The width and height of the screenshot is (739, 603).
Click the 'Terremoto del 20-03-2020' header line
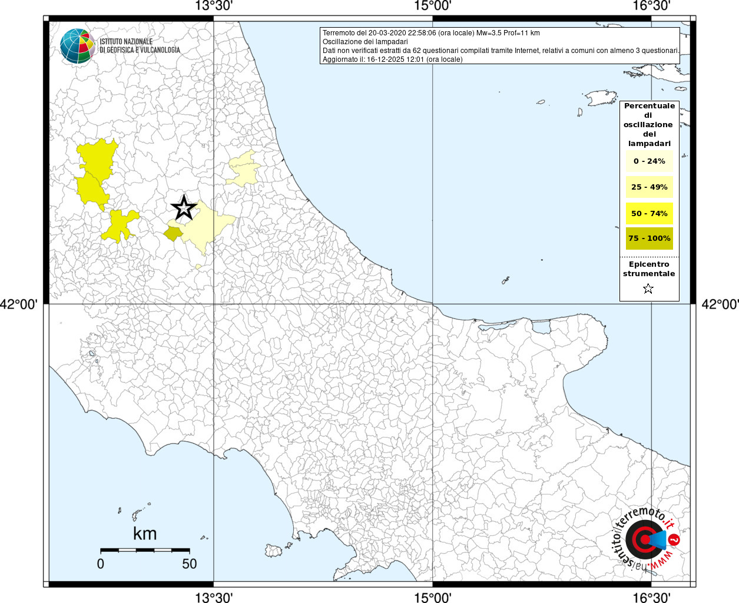click(x=431, y=33)
